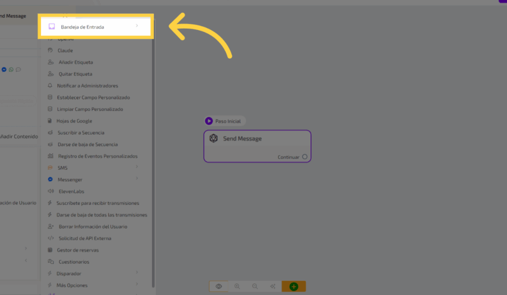Click the Messenger logo in the actions menu
This screenshot has width=507, height=295.
click(x=50, y=180)
